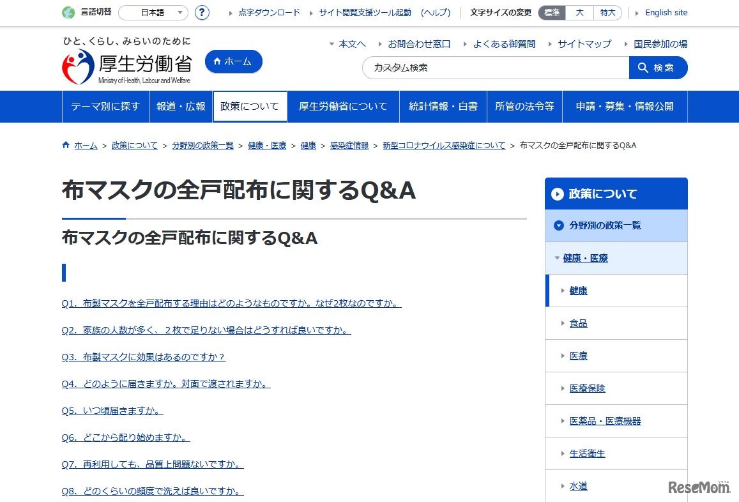Viewport: 739px width, 502px height.
Task: Expand the 食品 sidebar category
Action: pos(579,323)
